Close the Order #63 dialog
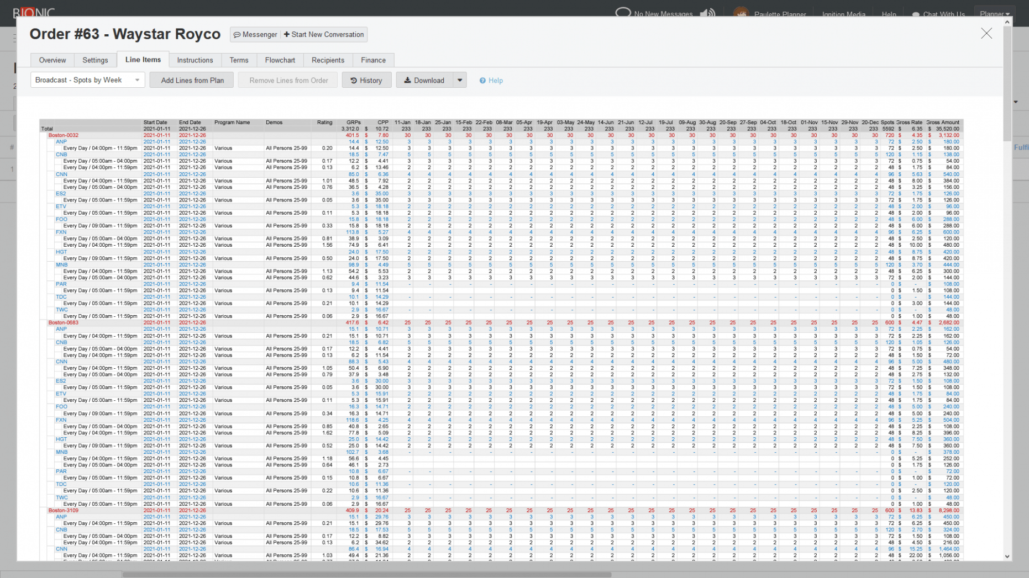 pos(986,34)
